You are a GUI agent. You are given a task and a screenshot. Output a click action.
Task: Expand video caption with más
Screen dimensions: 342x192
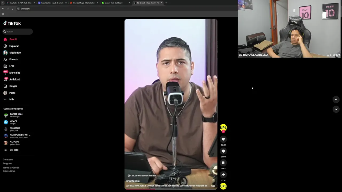(x=213, y=186)
